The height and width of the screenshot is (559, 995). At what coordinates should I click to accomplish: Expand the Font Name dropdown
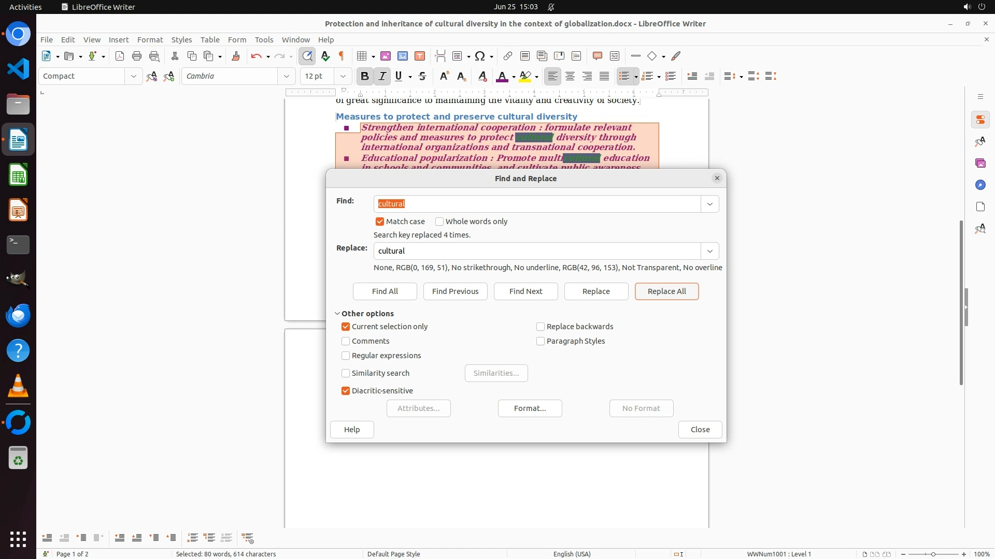286,76
